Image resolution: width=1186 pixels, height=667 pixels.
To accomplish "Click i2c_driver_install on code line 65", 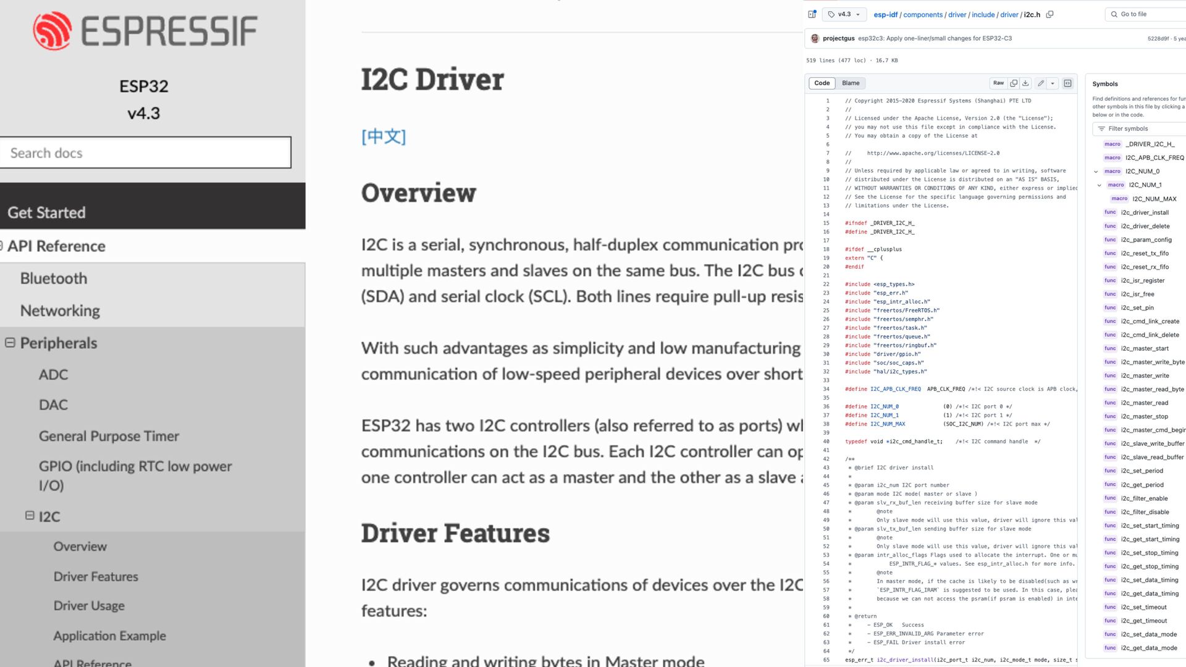I will pyautogui.click(x=905, y=660).
